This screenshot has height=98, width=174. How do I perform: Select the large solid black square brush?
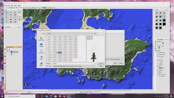point(164,24)
